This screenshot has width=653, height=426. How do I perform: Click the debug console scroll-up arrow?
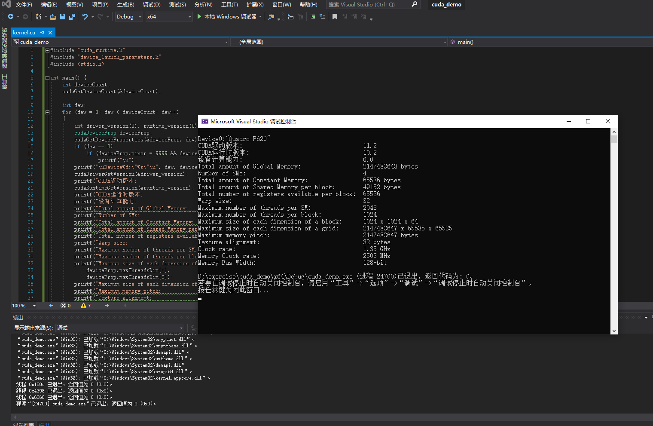(614, 132)
